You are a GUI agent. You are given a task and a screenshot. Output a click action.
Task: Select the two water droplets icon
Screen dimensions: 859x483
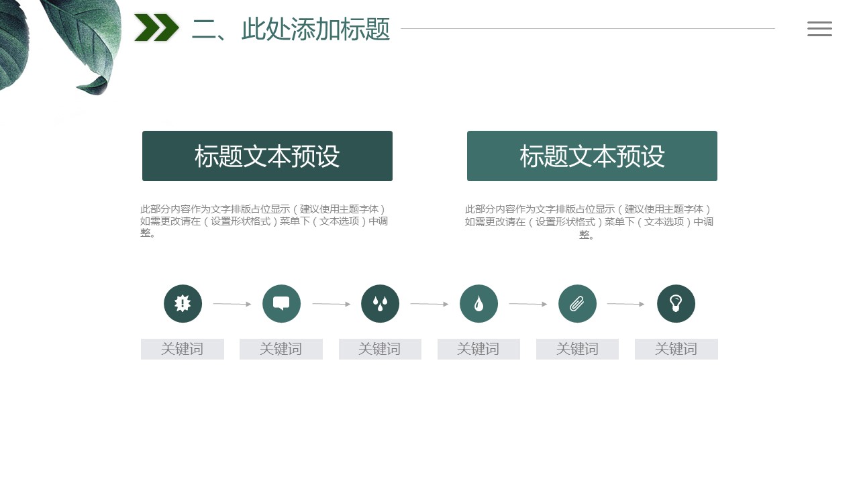pyautogui.click(x=380, y=304)
